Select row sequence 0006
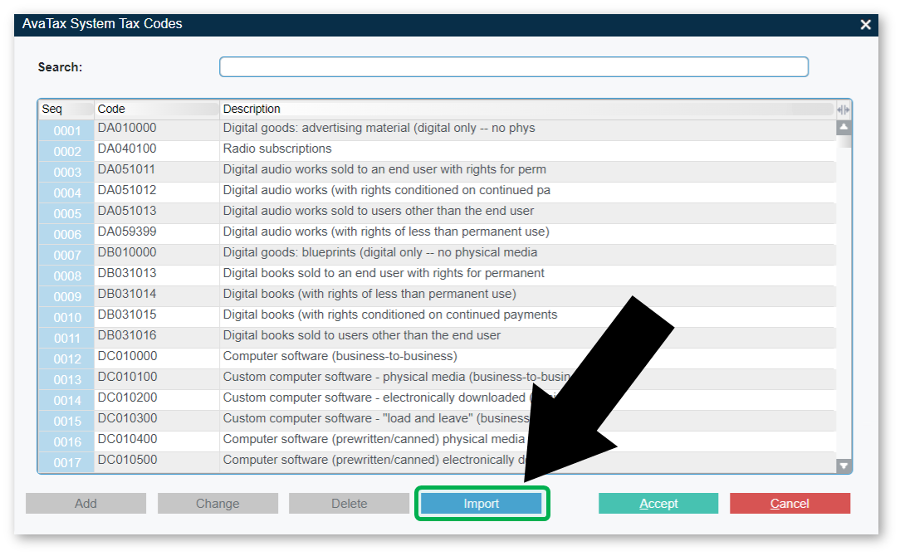The height and width of the screenshot is (556, 900). tap(67, 234)
